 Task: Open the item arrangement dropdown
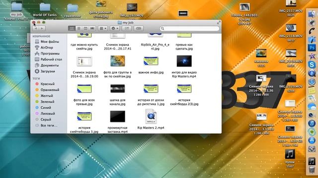pyautogui.click(x=103, y=29)
